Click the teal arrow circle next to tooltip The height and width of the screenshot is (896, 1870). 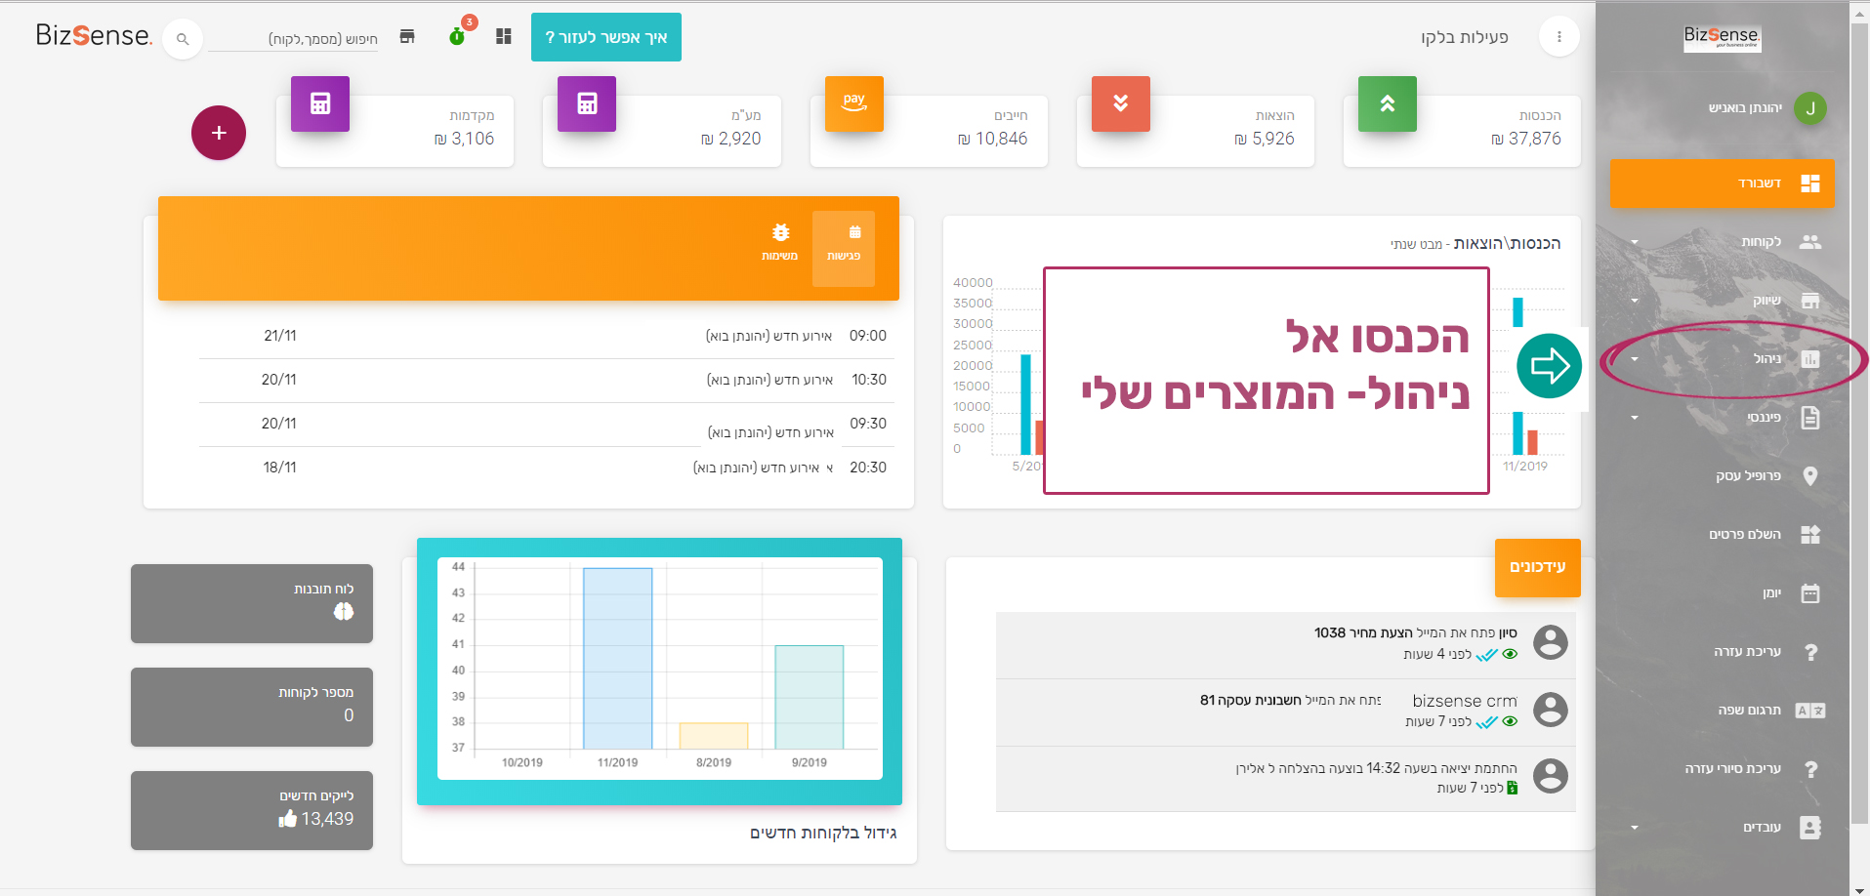click(x=1549, y=366)
